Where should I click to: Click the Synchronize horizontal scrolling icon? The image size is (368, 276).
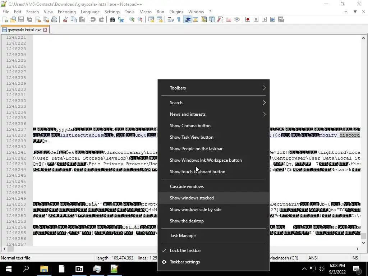(x=159, y=19)
